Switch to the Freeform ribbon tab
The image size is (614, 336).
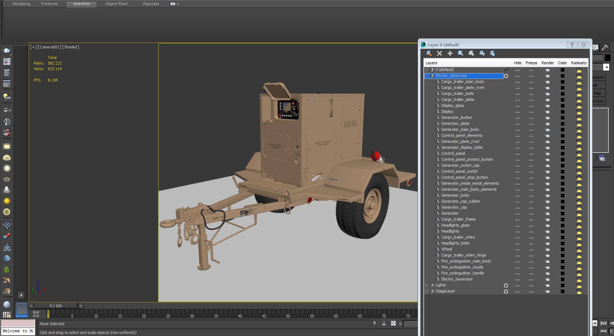50,4
